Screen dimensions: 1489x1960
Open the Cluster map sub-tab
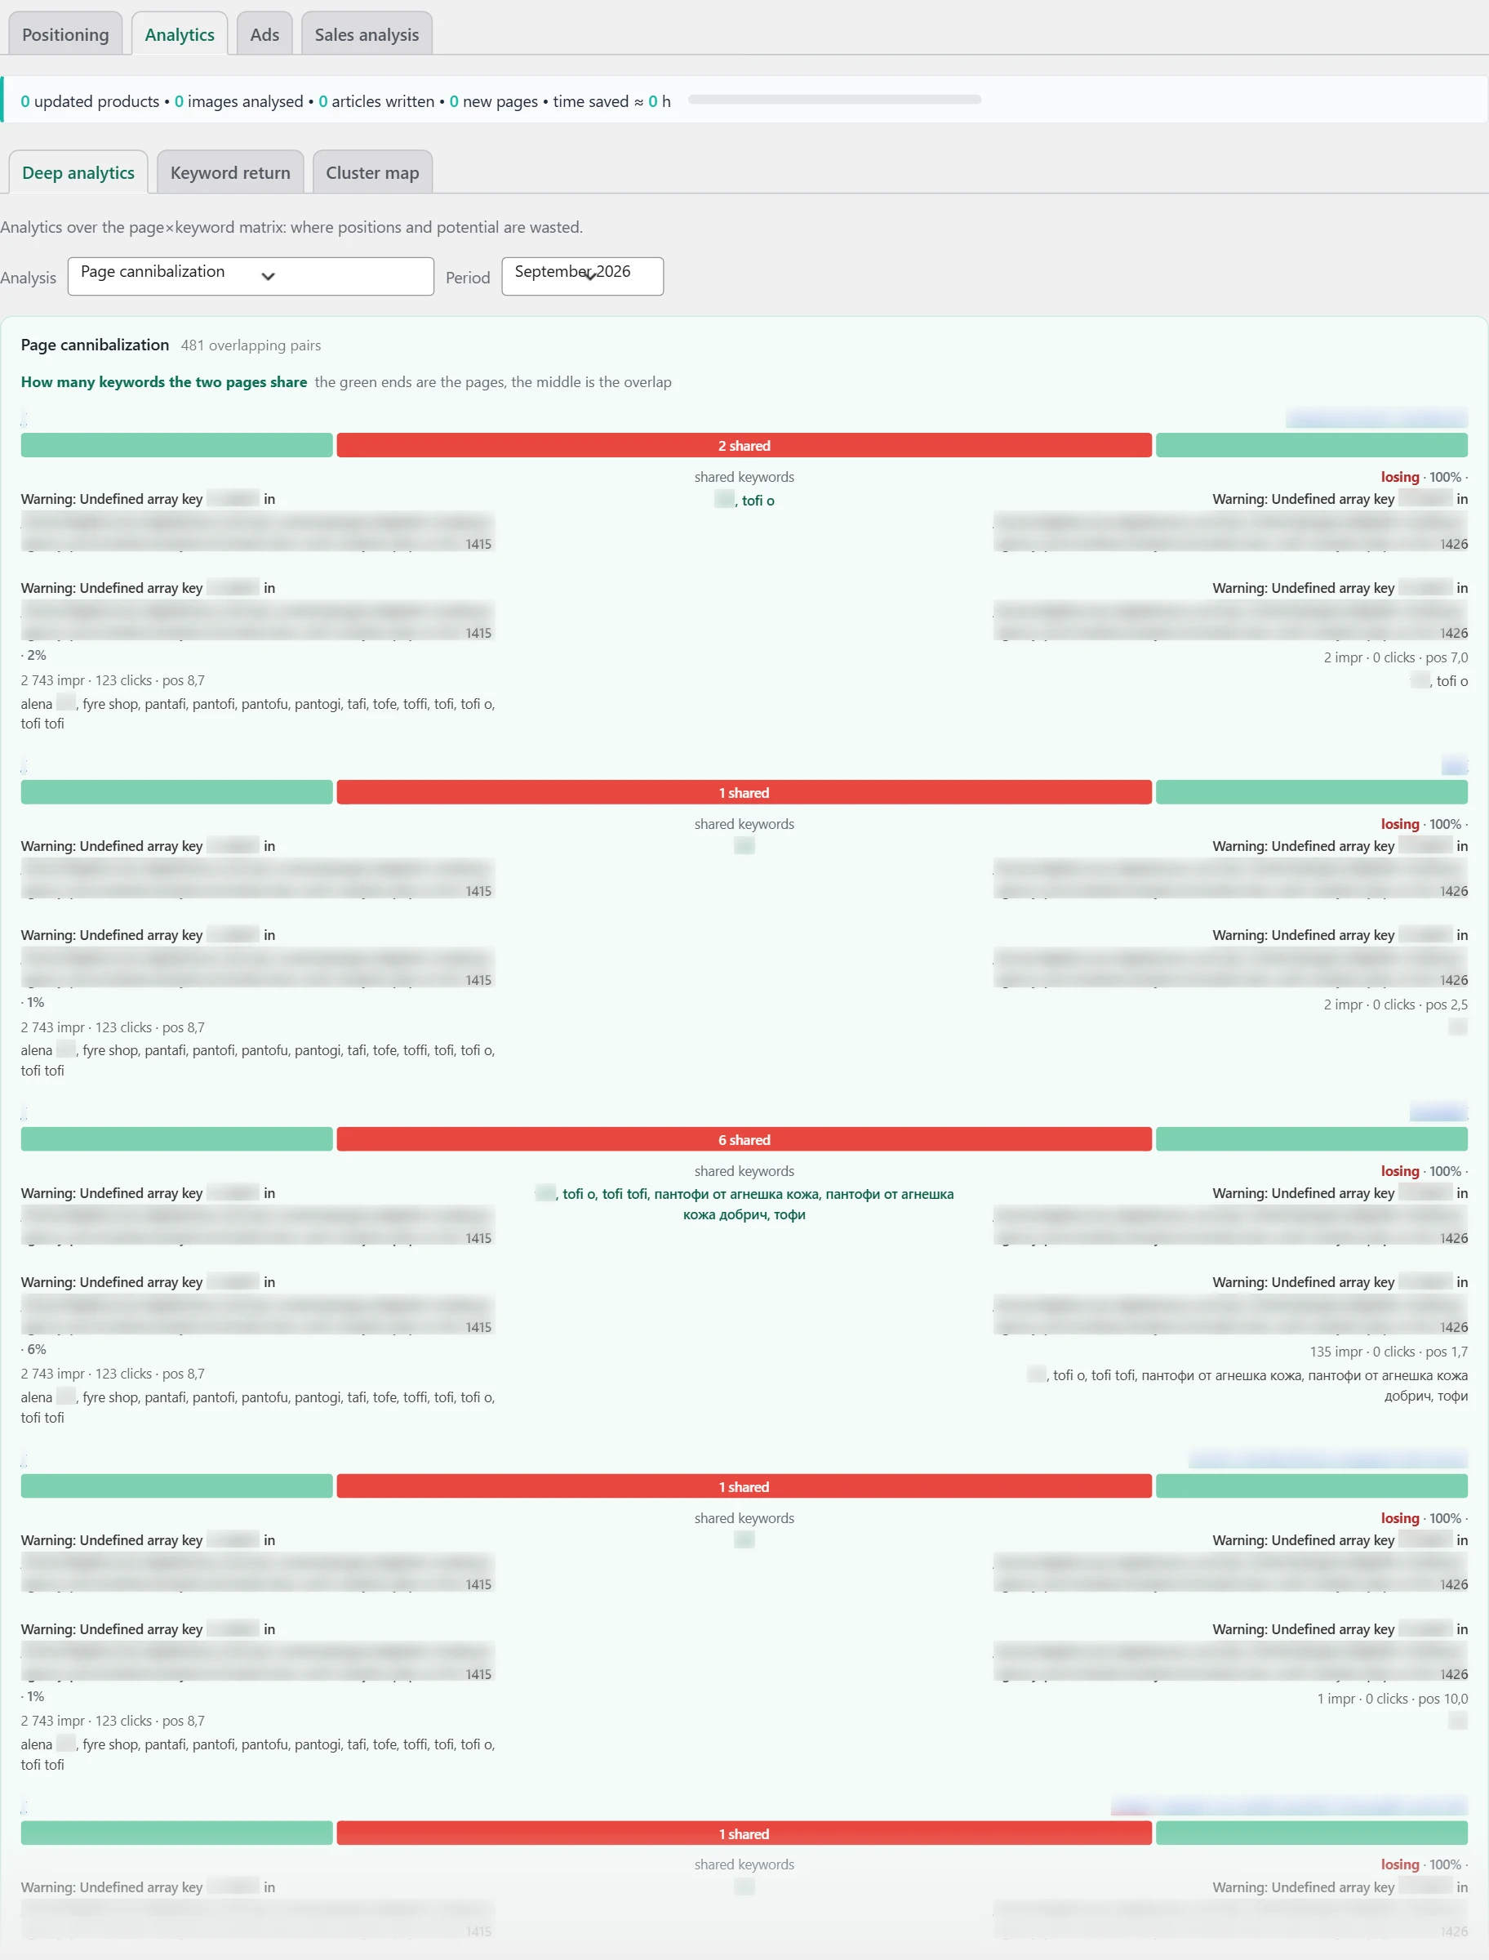(372, 172)
